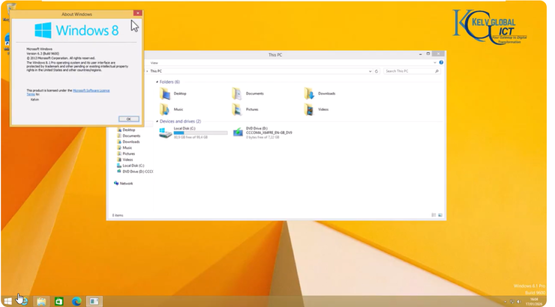Switch to details view icon in status bar
555x307 pixels.
(x=434, y=215)
